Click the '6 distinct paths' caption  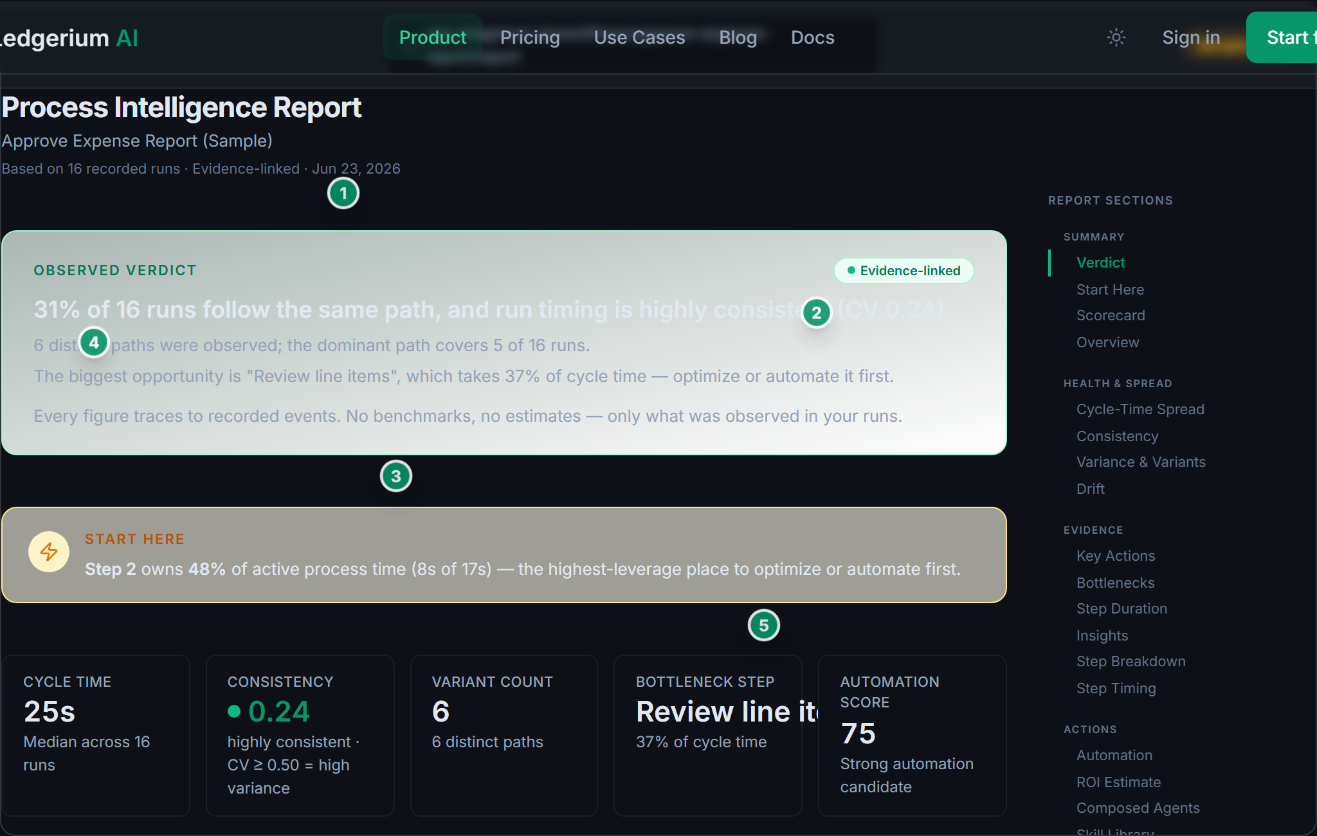(487, 742)
